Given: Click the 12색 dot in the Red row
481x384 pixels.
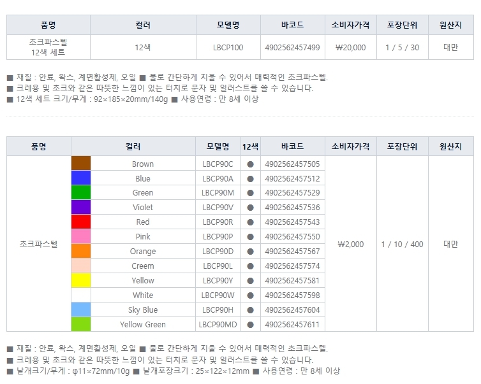Looking at the screenshot, I should (250, 222).
